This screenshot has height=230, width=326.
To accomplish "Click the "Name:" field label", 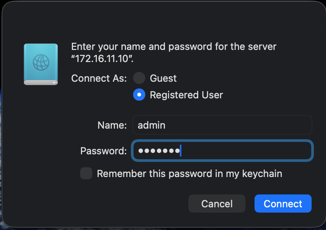I will pos(112,125).
